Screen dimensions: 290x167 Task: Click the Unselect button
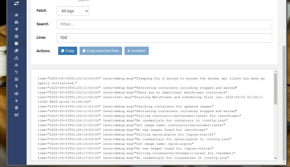[136, 51]
